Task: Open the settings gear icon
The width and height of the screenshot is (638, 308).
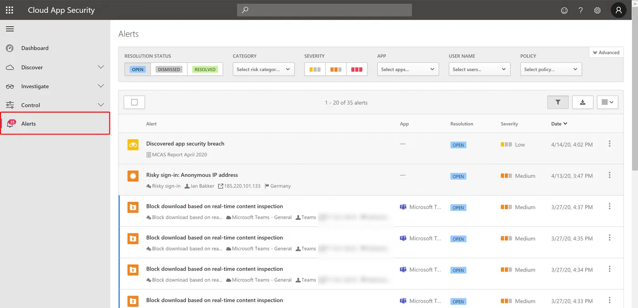Action: (x=597, y=10)
